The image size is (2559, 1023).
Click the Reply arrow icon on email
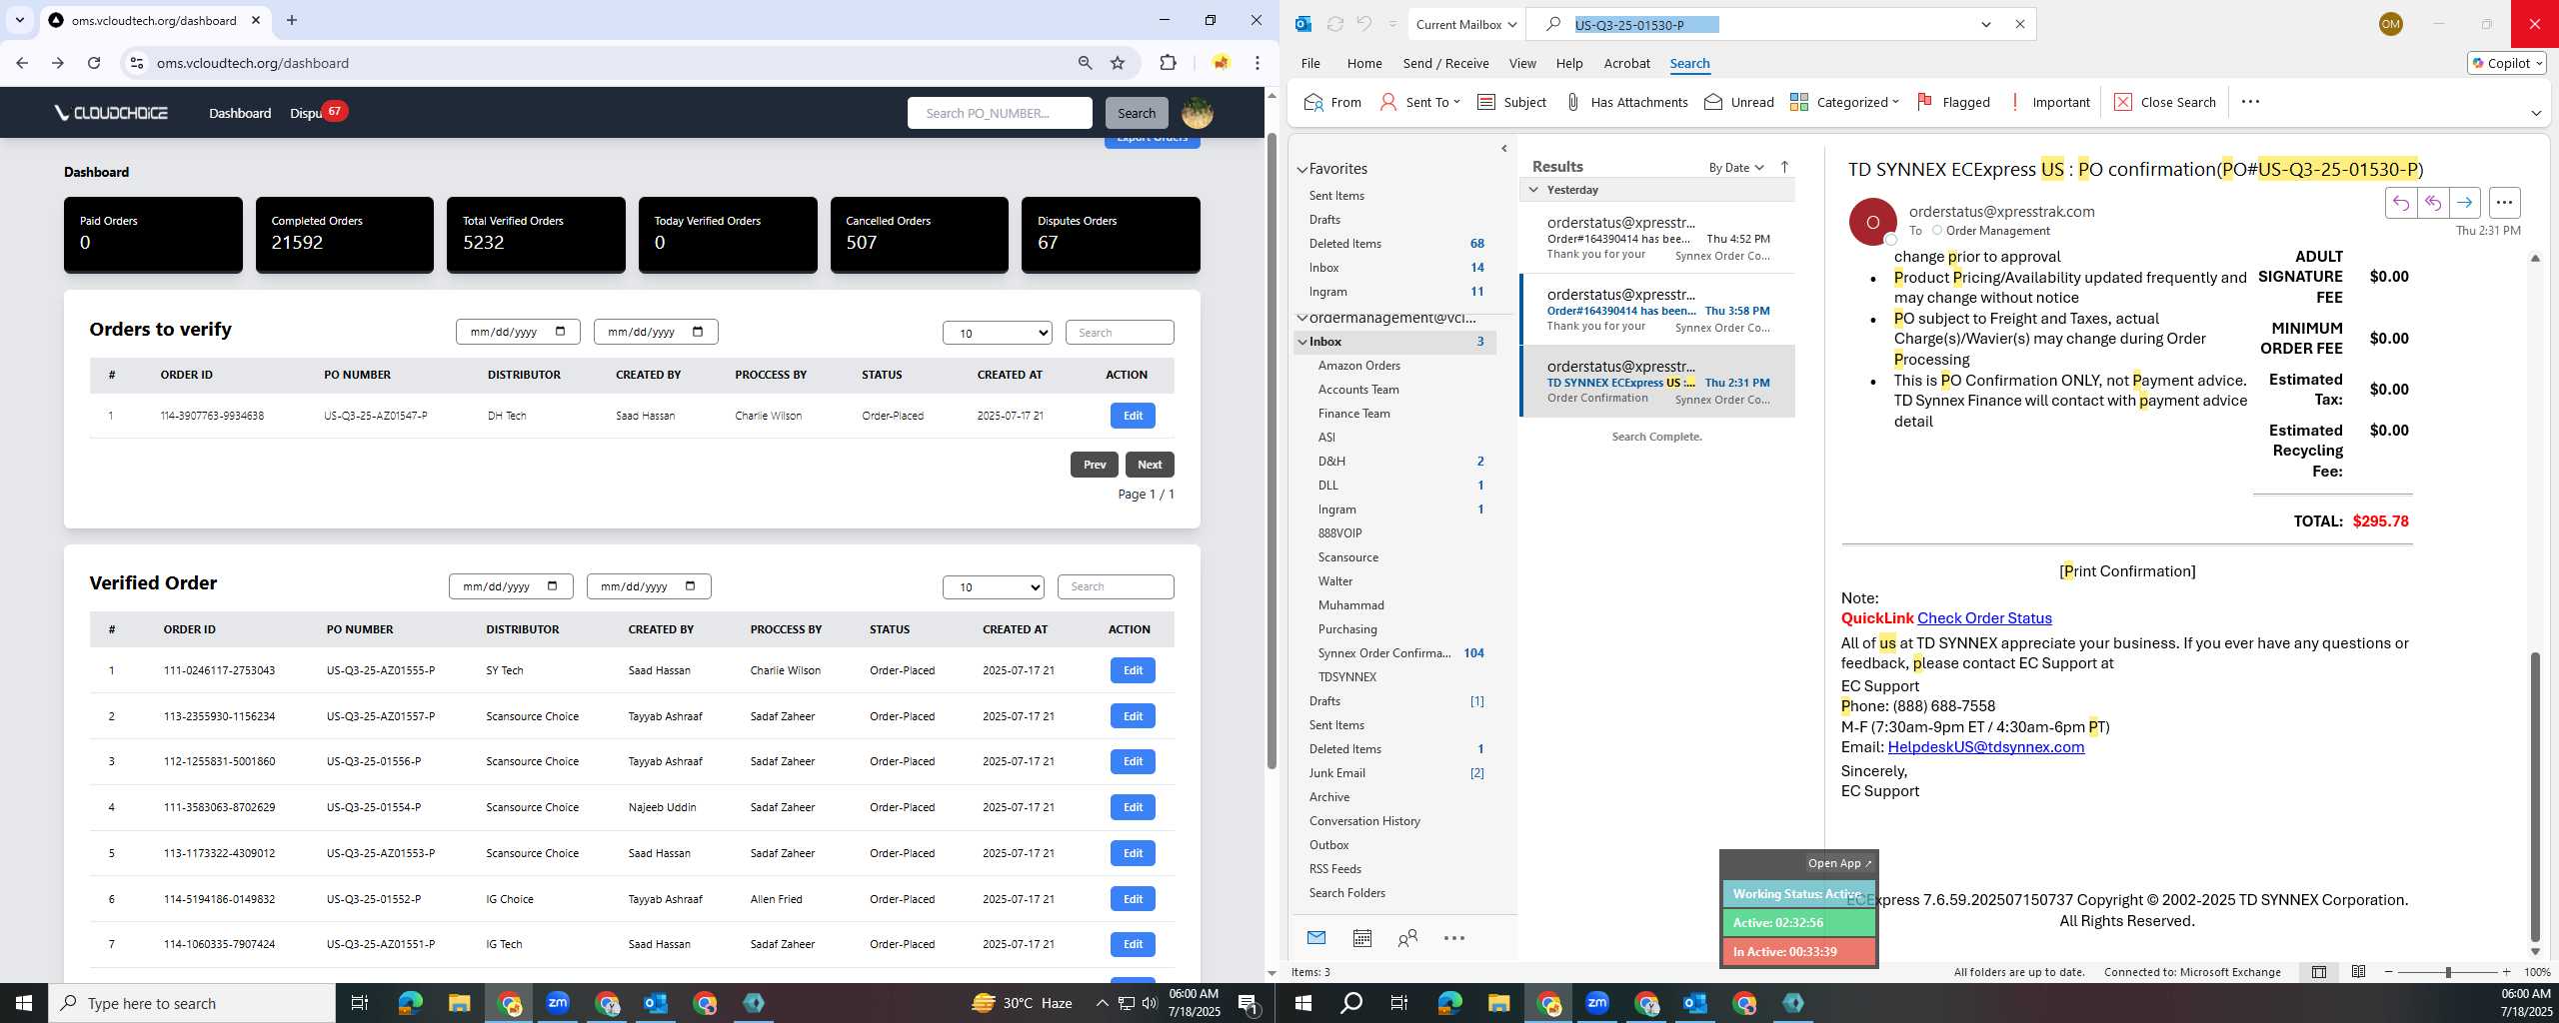(x=2401, y=203)
